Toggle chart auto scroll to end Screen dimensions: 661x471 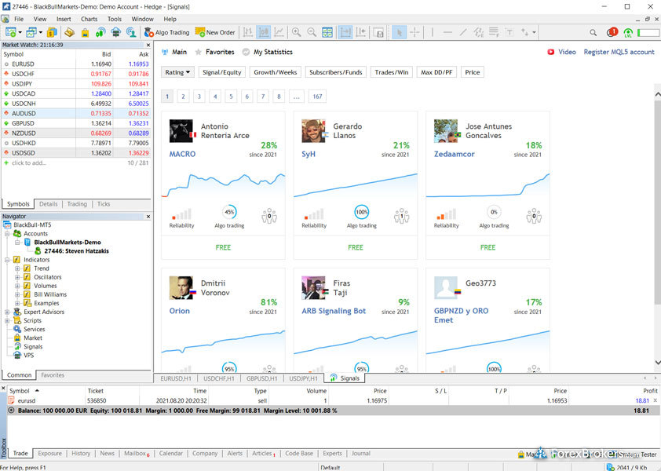pyautogui.click(x=345, y=32)
